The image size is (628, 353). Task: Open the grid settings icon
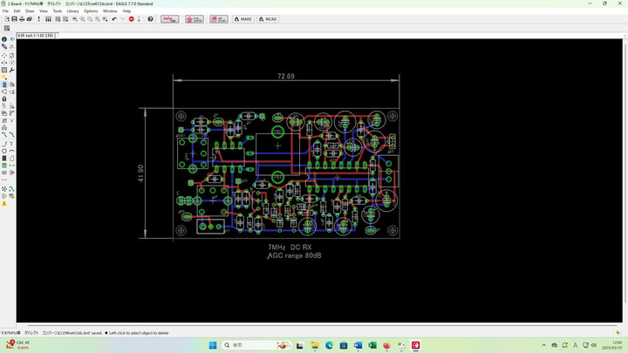point(7,28)
